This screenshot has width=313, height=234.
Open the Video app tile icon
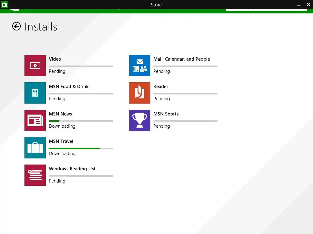35,66
